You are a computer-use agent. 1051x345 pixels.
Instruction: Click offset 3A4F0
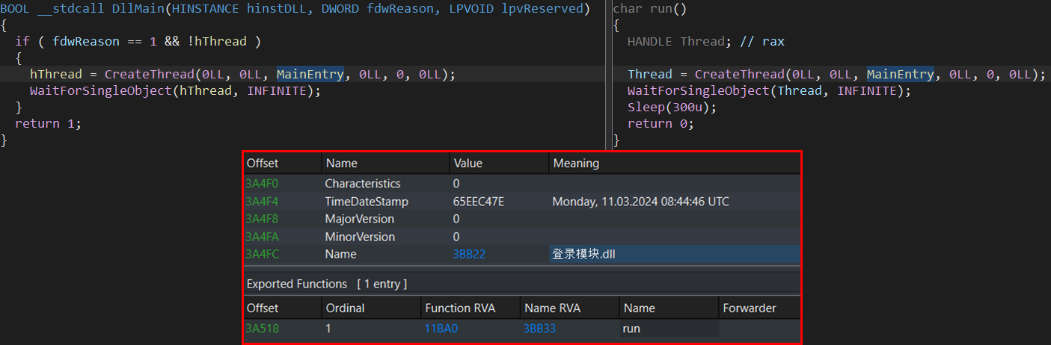click(x=262, y=183)
